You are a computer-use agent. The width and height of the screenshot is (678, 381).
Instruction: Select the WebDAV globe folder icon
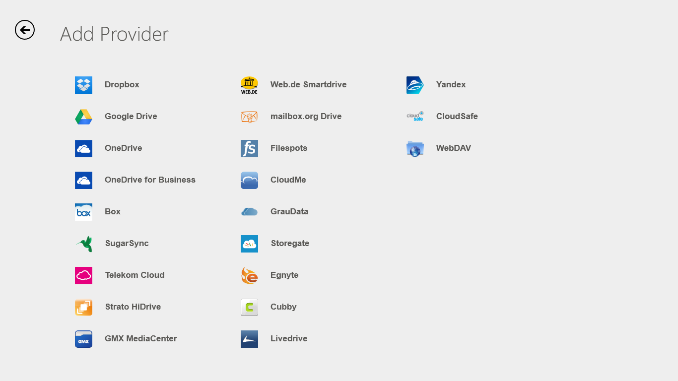coord(415,148)
